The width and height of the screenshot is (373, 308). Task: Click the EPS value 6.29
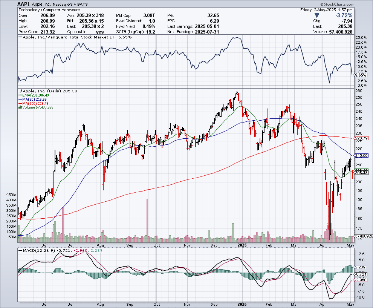click(x=215, y=21)
